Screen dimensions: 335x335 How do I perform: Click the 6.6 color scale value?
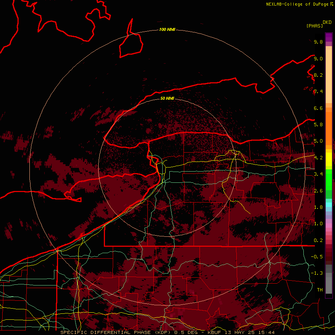(x=318, y=108)
